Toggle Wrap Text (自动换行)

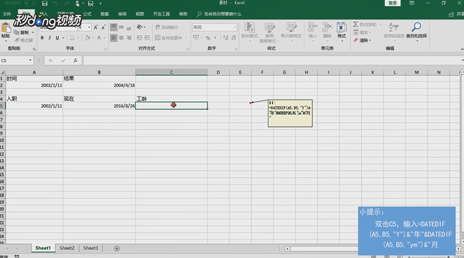coord(166,27)
